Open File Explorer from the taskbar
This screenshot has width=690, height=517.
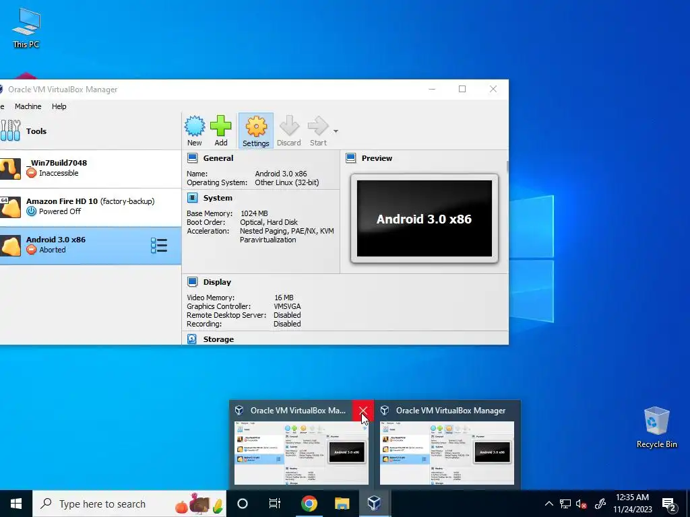(342, 504)
